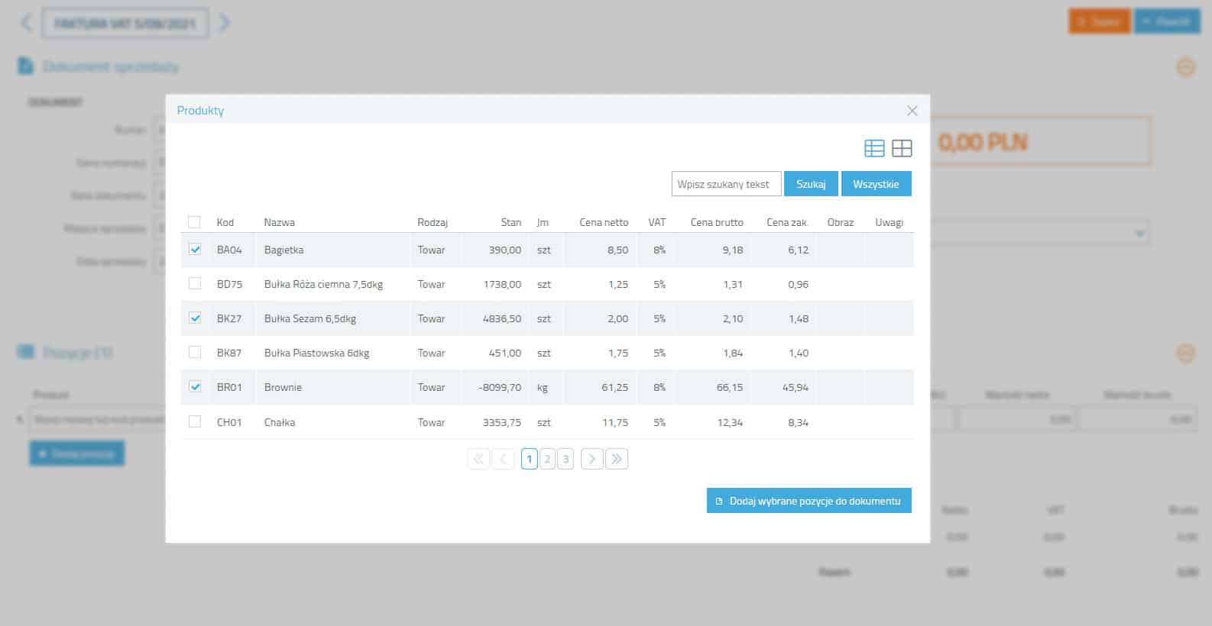Go to next document arrow in background

pyautogui.click(x=224, y=22)
